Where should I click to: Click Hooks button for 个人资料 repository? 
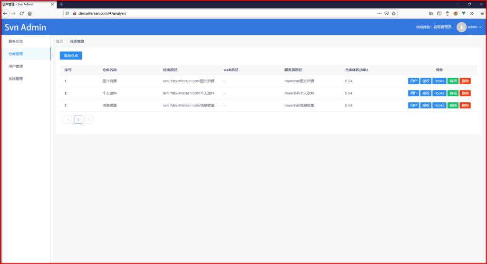point(439,93)
